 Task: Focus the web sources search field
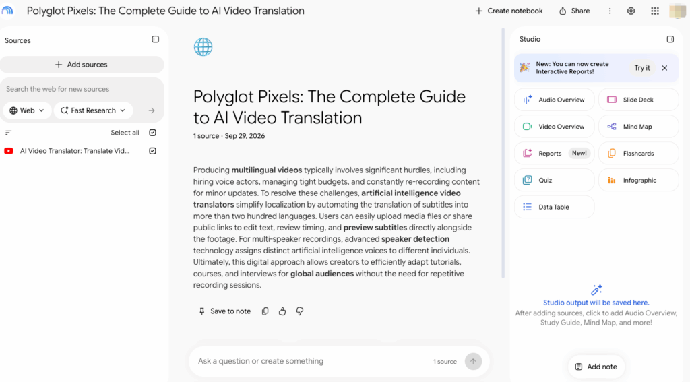coord(82,89)
